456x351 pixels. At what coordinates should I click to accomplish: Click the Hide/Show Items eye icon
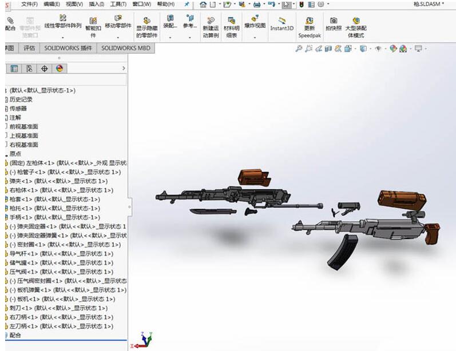(378, 49)
